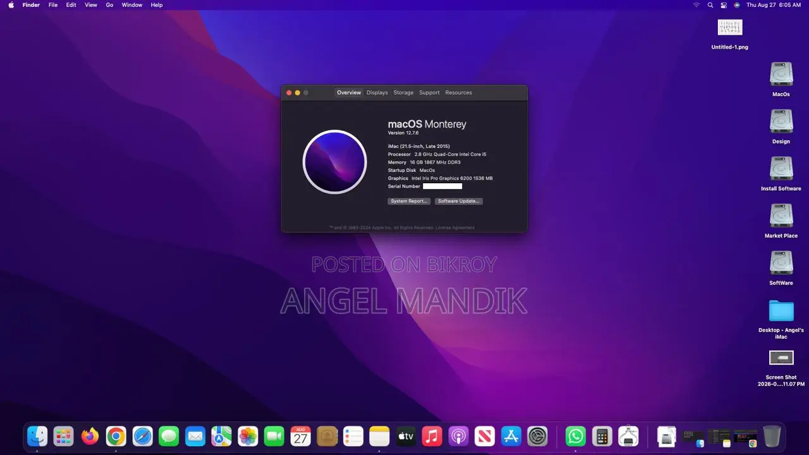The width and height of the screenshot is (809, 455).
Task: Open the Messages app in Dock
Action: pyautogui.click(x=169, y=436)
